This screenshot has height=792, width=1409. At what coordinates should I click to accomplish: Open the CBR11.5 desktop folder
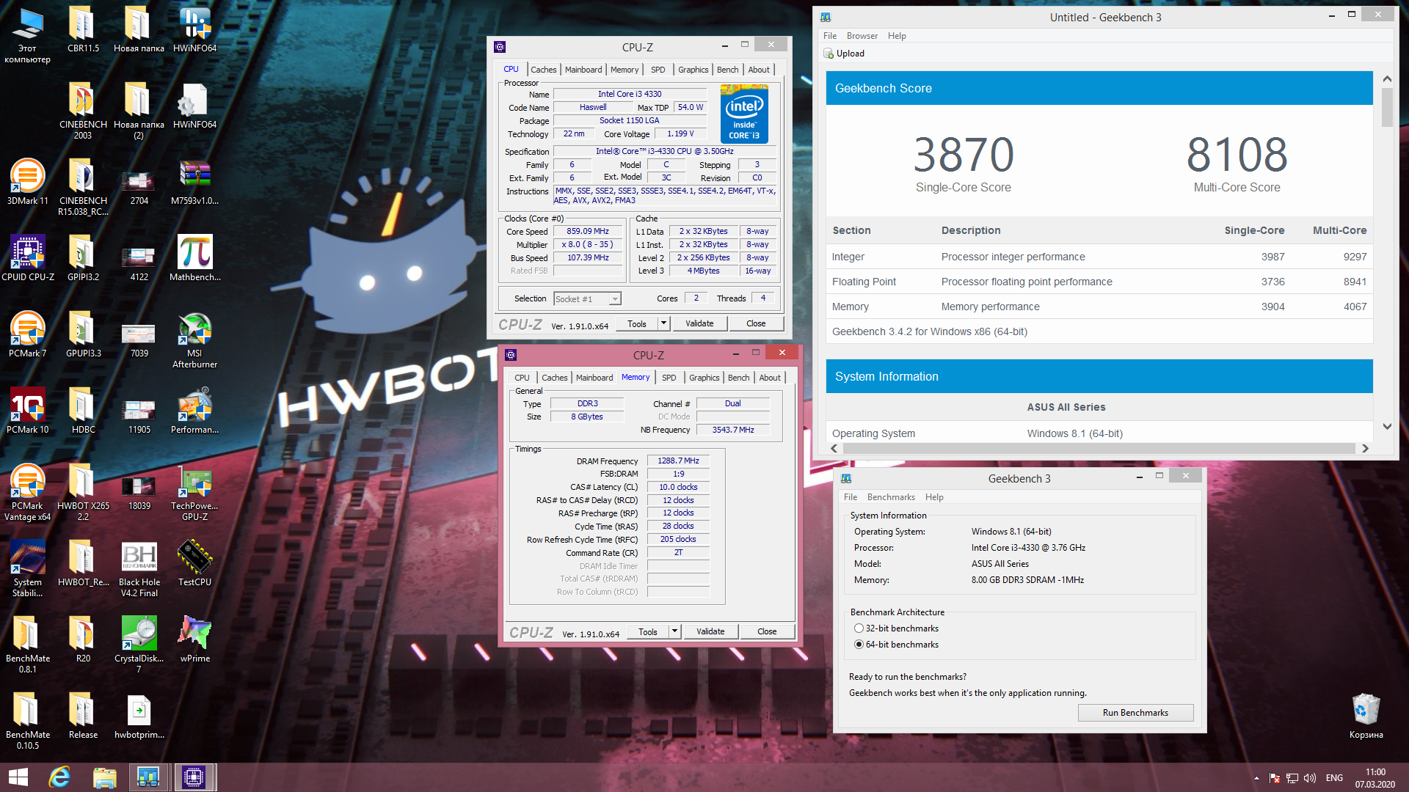[x=83, y=30]
